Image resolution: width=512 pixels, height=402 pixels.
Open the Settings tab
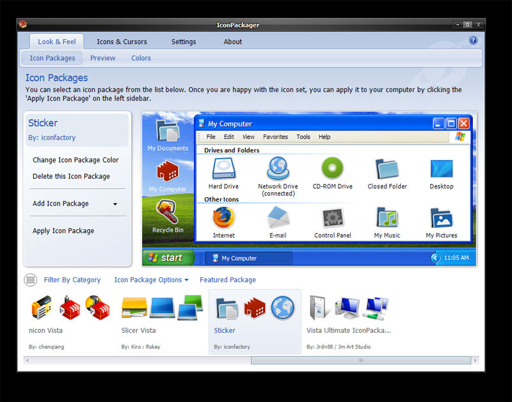click(x=184, y=42)
